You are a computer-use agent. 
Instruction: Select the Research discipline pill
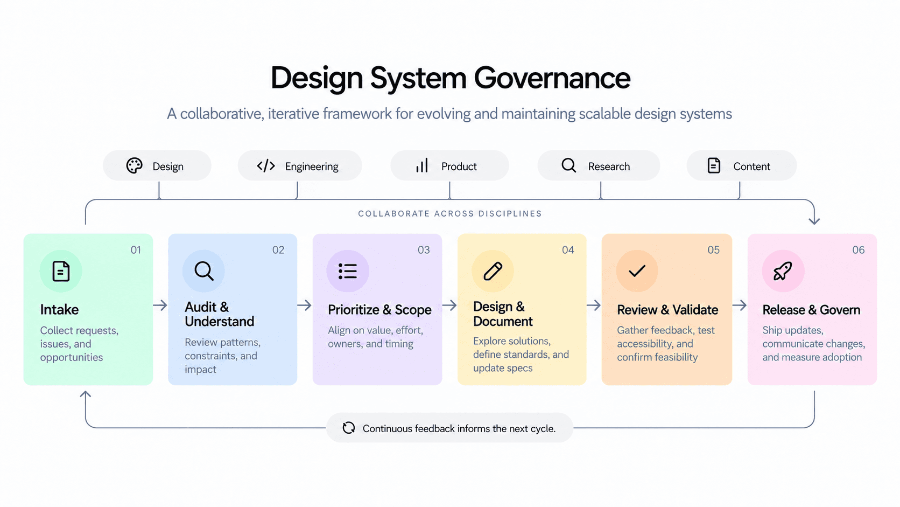tap(599, 165)
